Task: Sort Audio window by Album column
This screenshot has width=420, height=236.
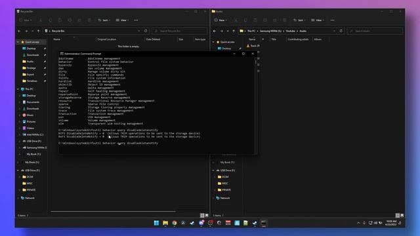Action: (318, 39)
